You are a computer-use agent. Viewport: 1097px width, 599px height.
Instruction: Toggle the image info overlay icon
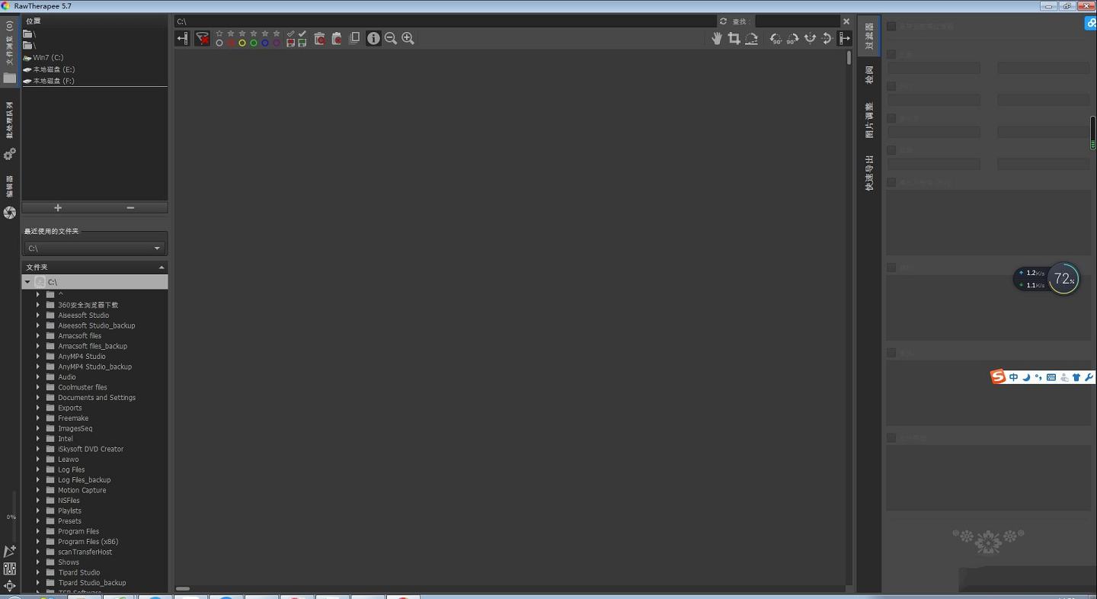(x=373, y=38)
